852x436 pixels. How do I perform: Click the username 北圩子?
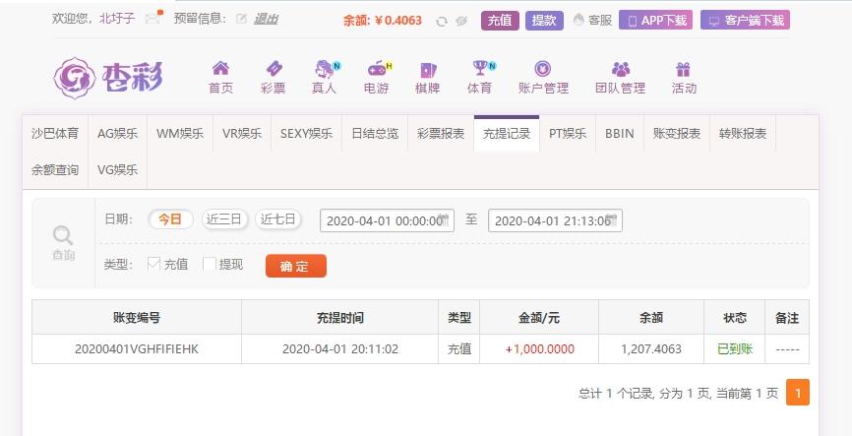[x=117, y=19]
